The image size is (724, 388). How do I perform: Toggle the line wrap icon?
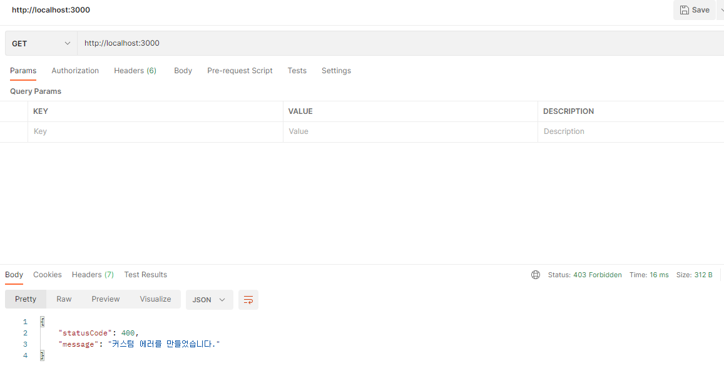(248, 300)
